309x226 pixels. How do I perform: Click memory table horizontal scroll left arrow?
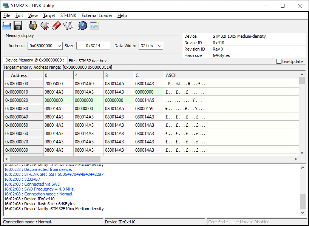pyautogui.click(x=7, y=159)
